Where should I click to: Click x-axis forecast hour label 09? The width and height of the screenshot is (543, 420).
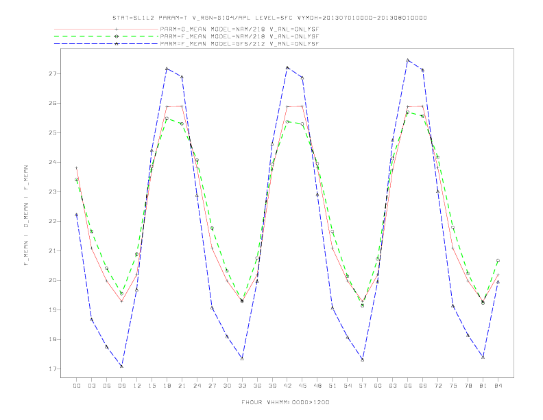[122, 386]
